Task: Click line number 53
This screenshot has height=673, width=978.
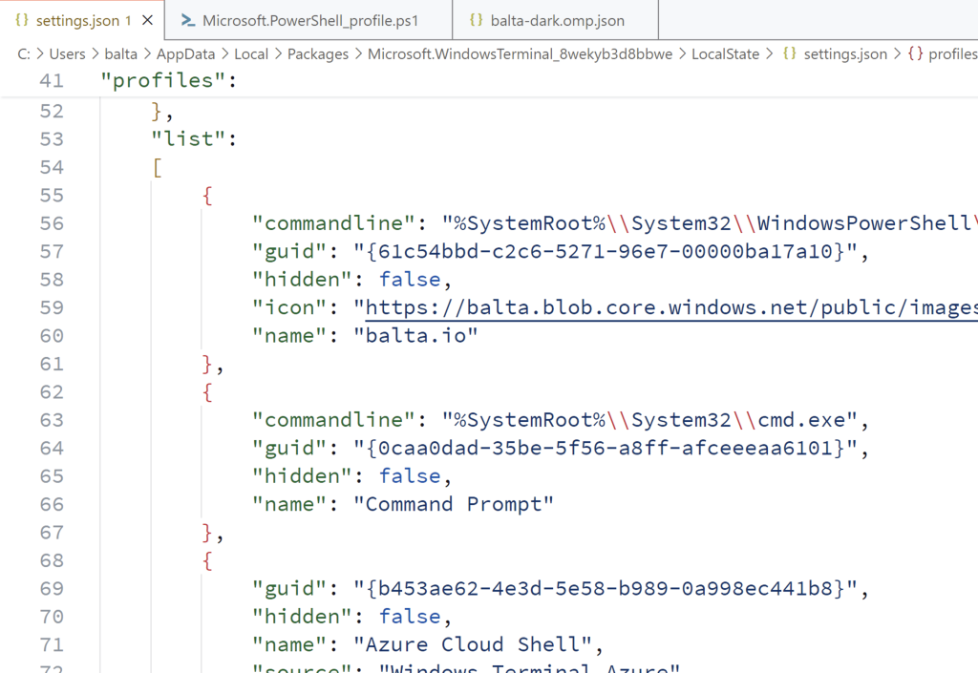Action: click(52, 139)
